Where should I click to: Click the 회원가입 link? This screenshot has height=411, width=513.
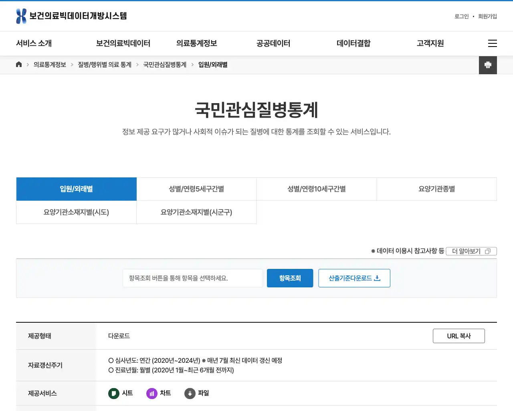[487, 16]
